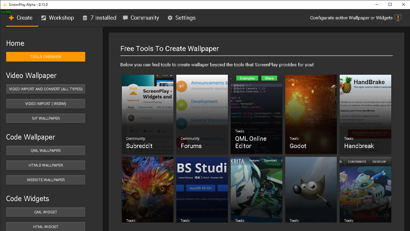Click the chat bubble icon beside Community

[125, 18]
